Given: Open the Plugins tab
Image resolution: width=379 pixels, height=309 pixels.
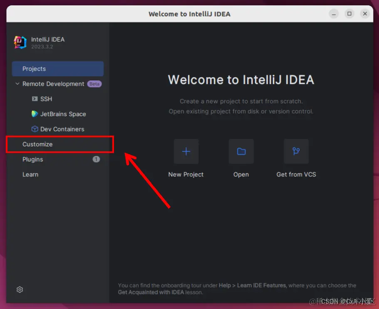Looking at the screenshot, I should click(58, 159).
